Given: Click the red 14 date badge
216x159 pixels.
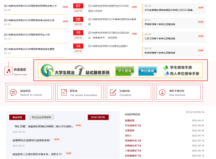Looking at the screenshot, I should pyautogui.click(x=78, y=46).
